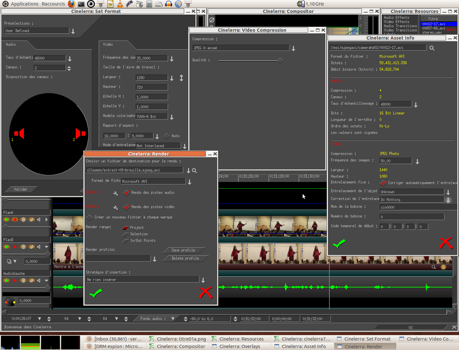This screenshot has height=350, width=459.
Task: Click protect video icon in Compositor
Action: click(x=212, y=20)
